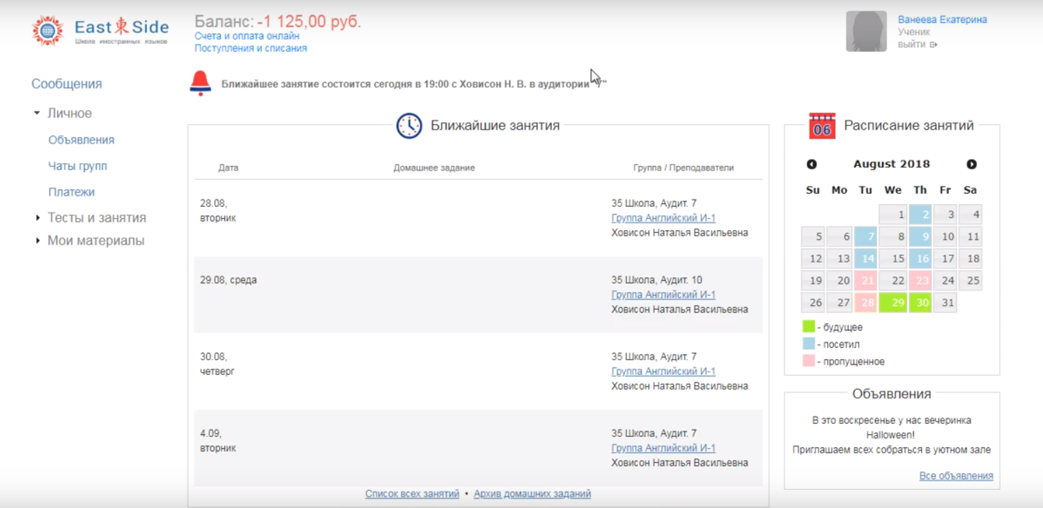This screenshot has width=1043, height=508.
Task: Click Группа / Преподаватели column header
Action: pos(683,168)
